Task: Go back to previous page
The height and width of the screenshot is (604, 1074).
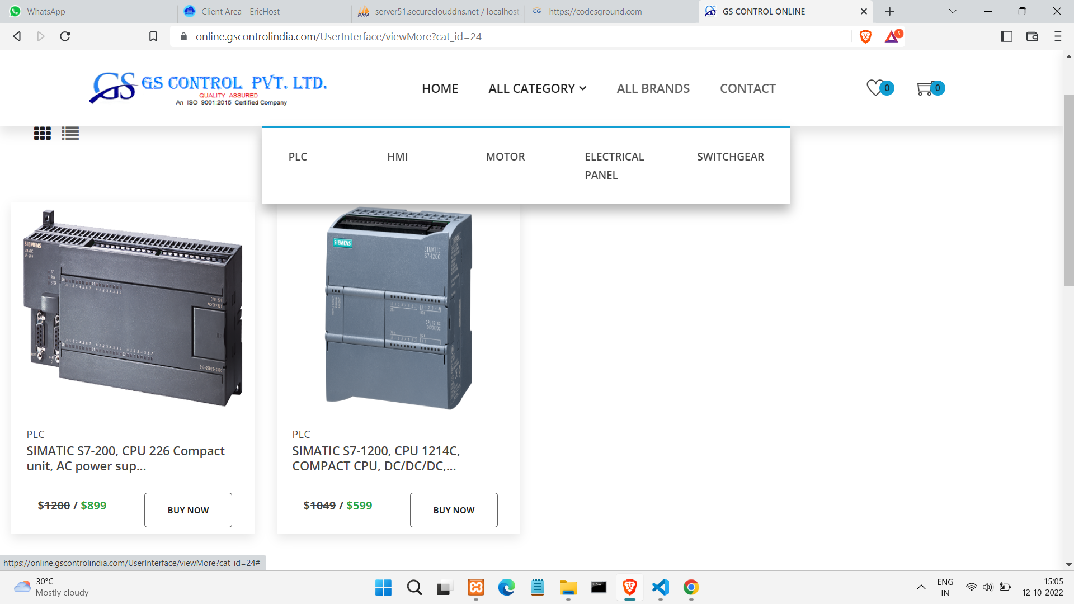Action: pyautogui.click(x=17, y=36)
